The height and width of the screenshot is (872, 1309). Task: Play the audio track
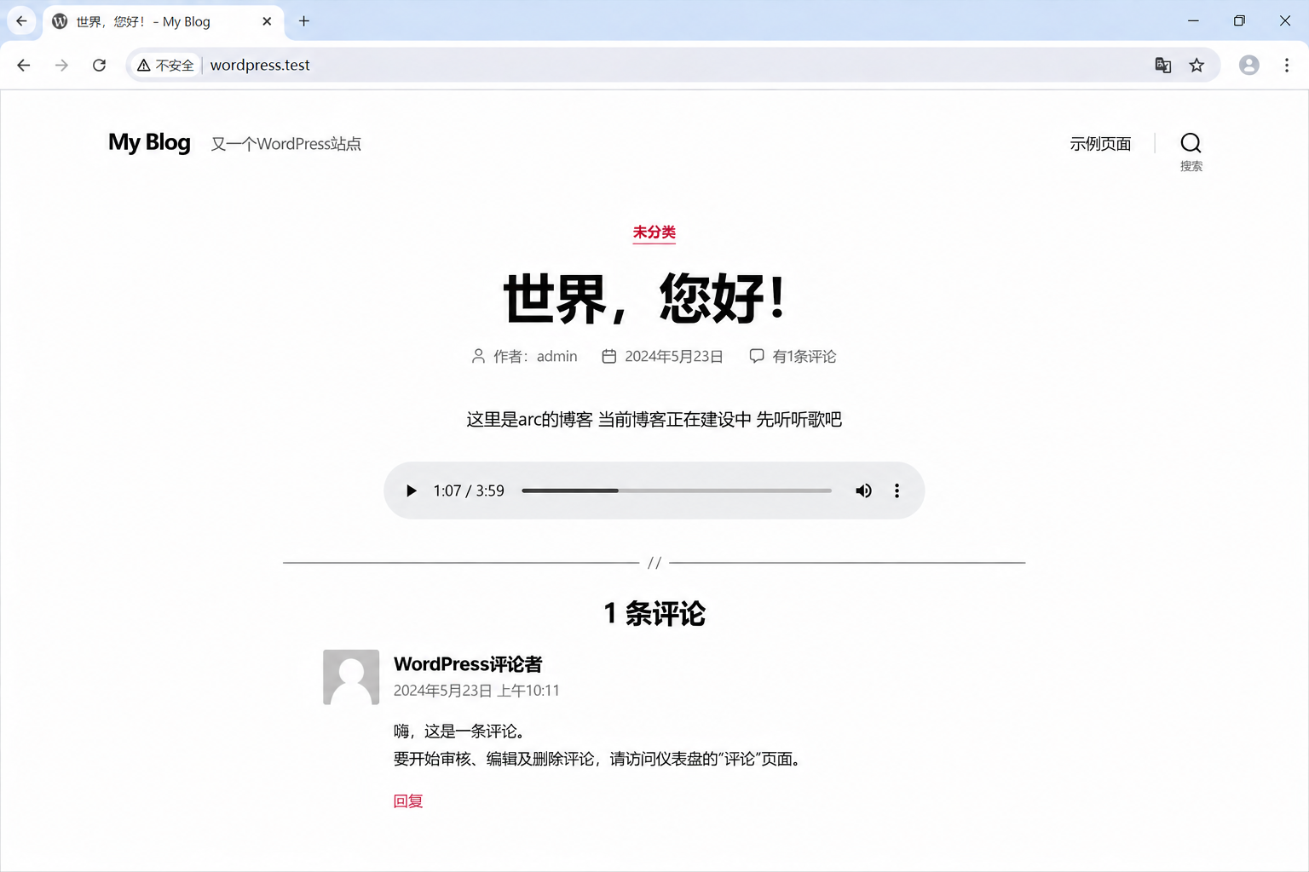pyautogui.click(x=412, y=490)
